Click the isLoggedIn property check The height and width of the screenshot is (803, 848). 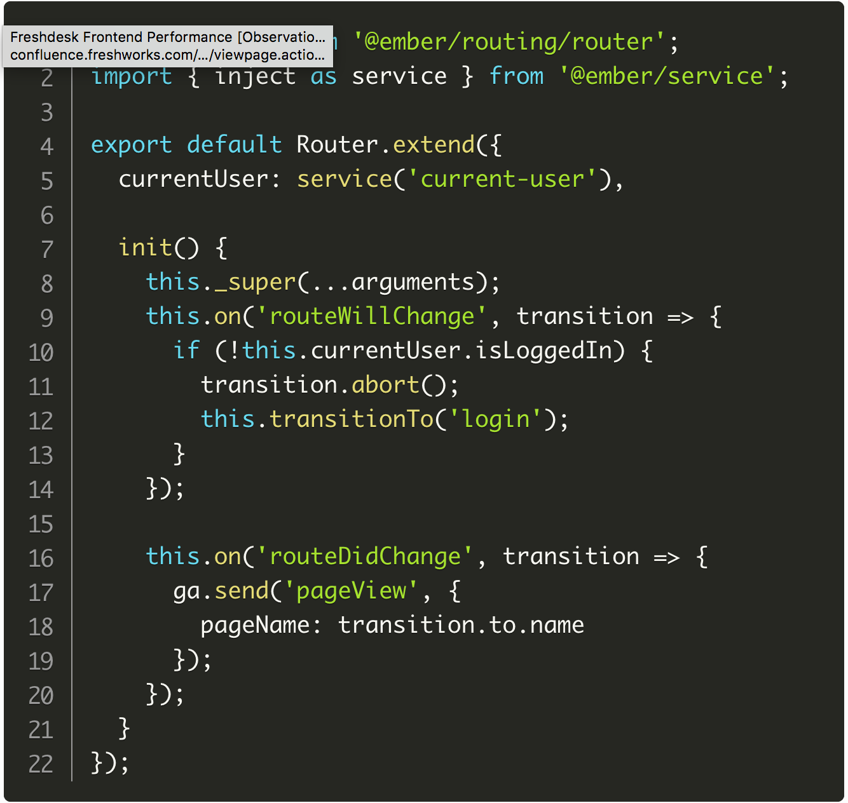544,350
